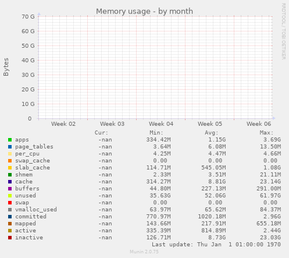Click unused max value '61.97G'
Screen dimensions: 289x258
(x=270, y=196)
